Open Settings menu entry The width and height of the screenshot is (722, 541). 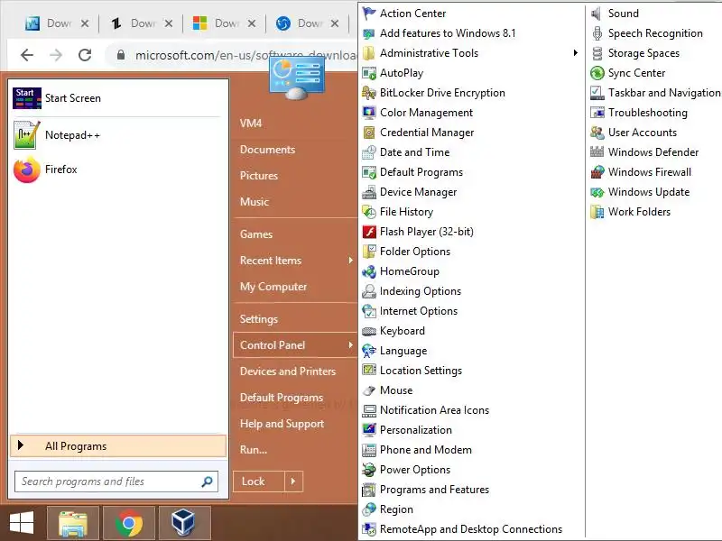click(259, 319)
